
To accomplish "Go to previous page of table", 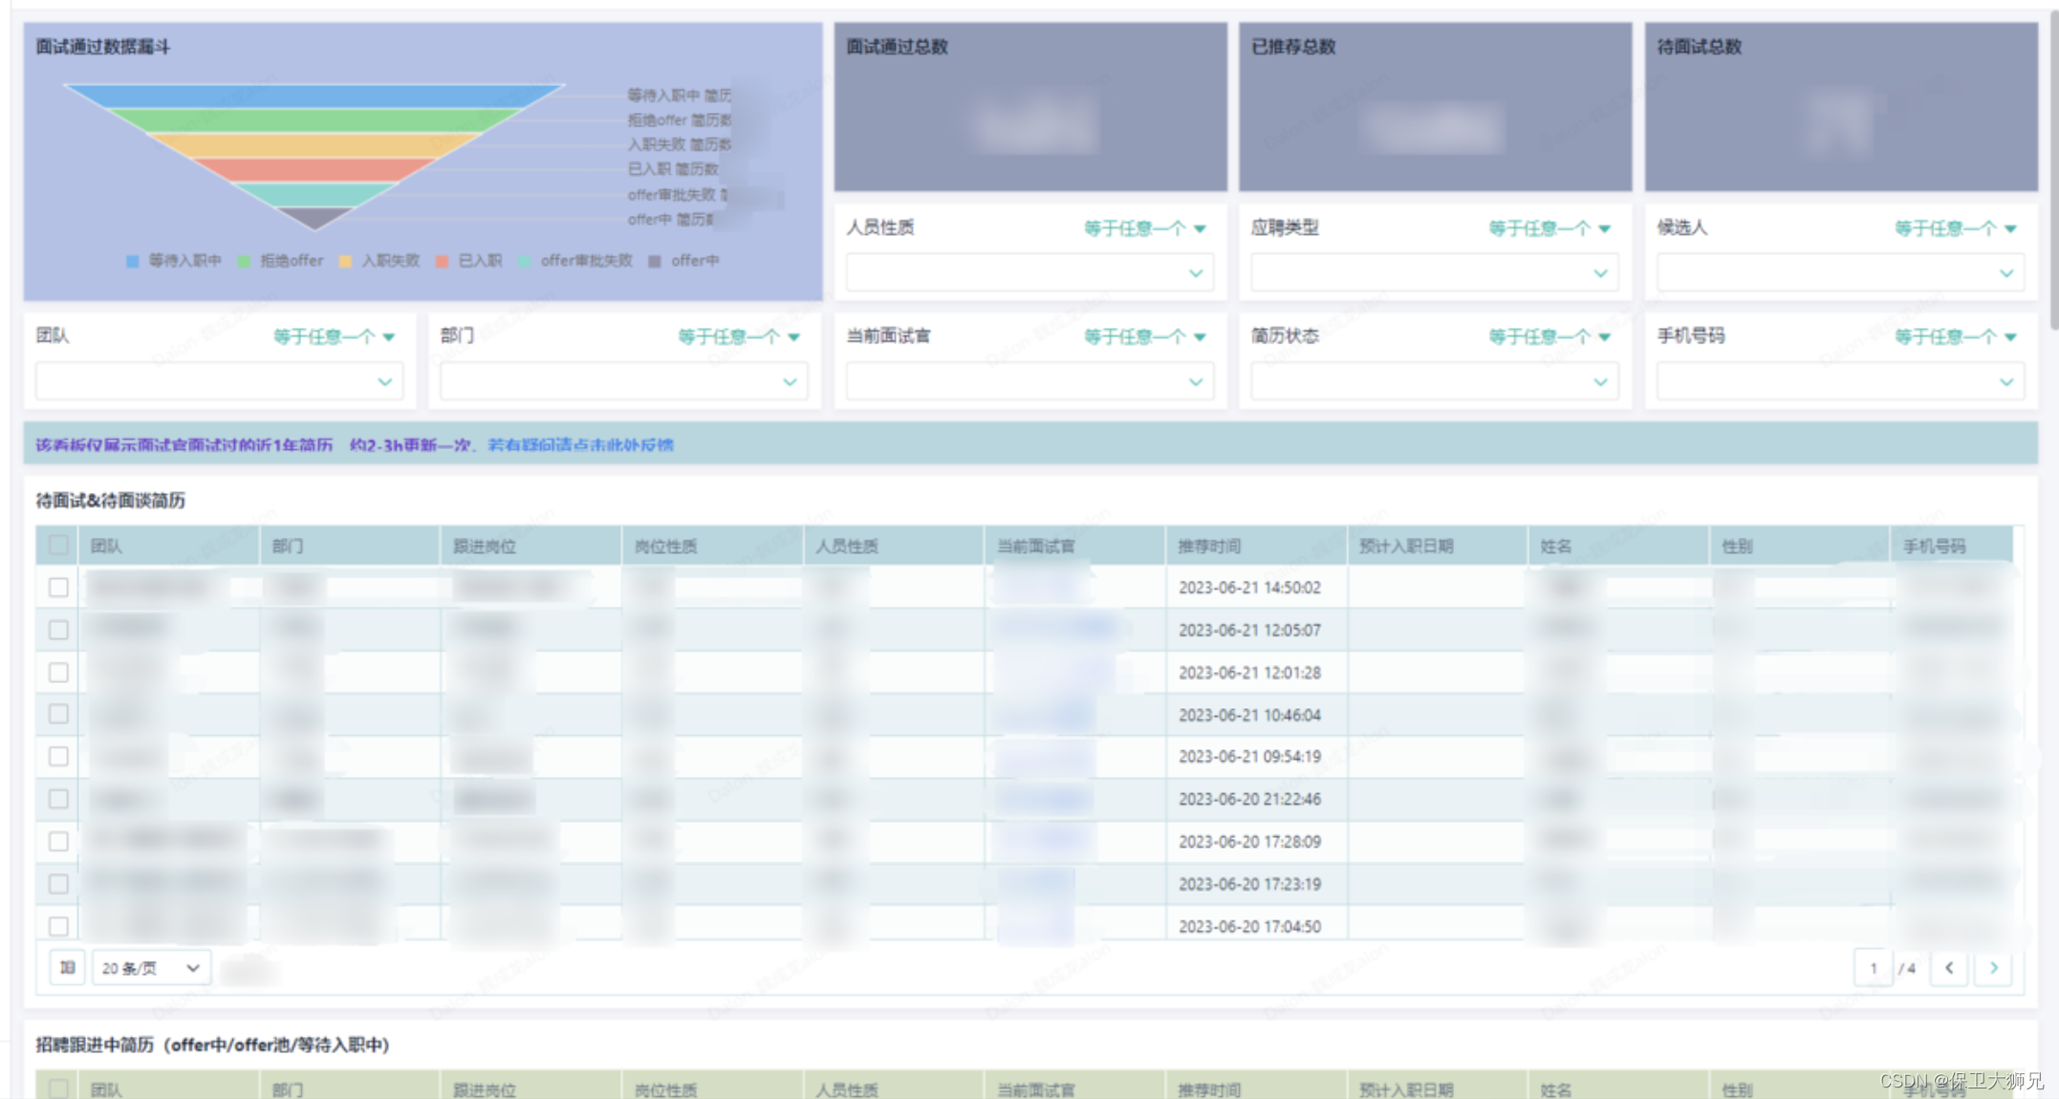I will 1949,968.
